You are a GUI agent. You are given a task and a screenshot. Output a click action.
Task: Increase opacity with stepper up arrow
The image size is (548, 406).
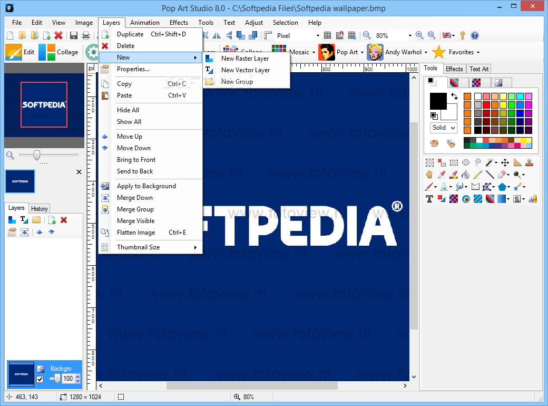77,376
